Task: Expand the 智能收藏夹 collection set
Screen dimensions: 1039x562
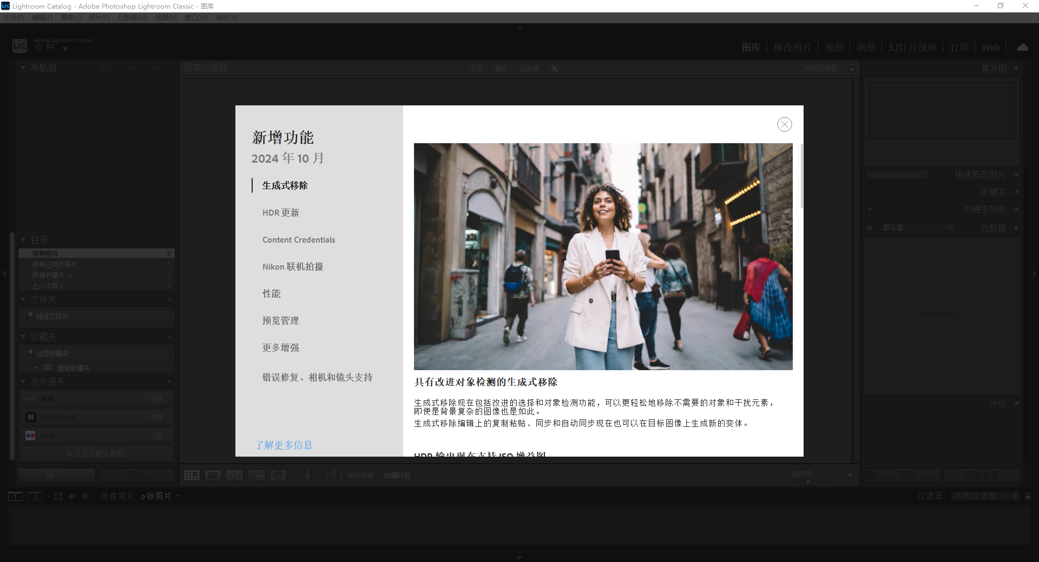Action: (x=36, y=367)
